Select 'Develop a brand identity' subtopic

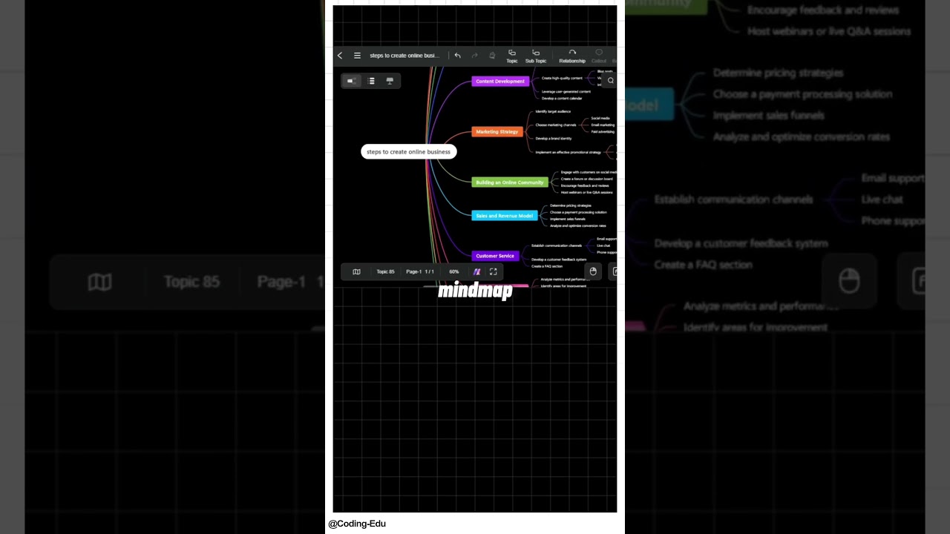point(554,138)
